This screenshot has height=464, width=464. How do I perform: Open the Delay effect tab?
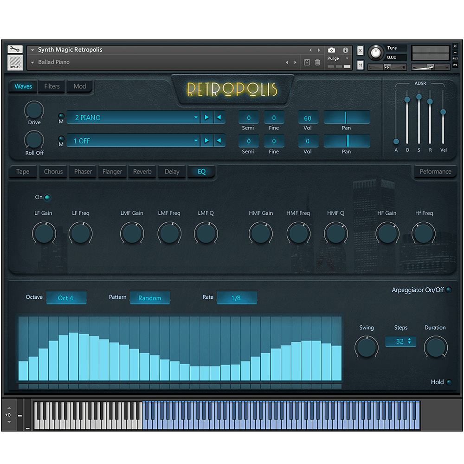[172, 172]
